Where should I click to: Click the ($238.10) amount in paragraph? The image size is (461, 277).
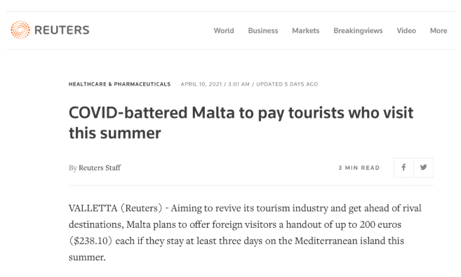pyautogui.click(x=91, y=241)
